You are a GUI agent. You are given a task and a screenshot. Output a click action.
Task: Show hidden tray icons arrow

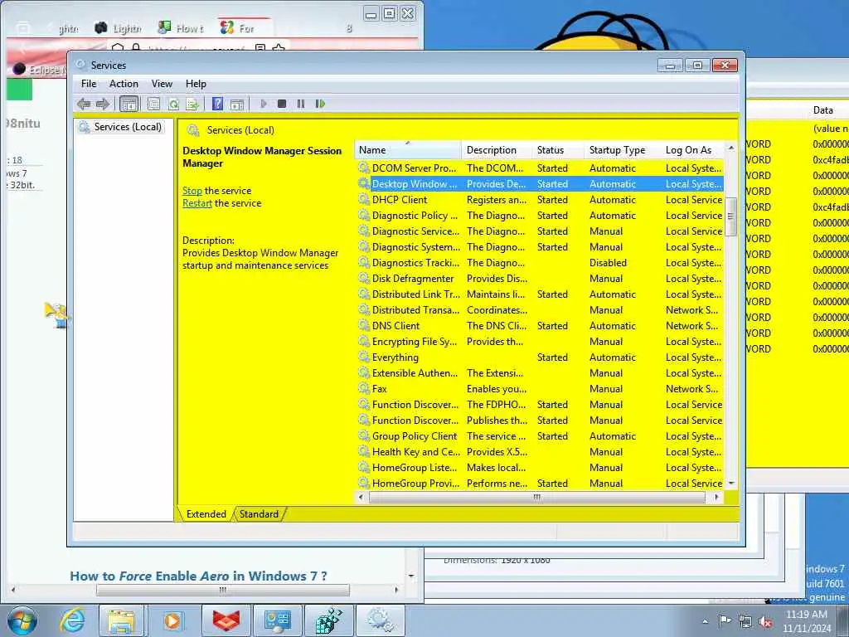[705, 622]
